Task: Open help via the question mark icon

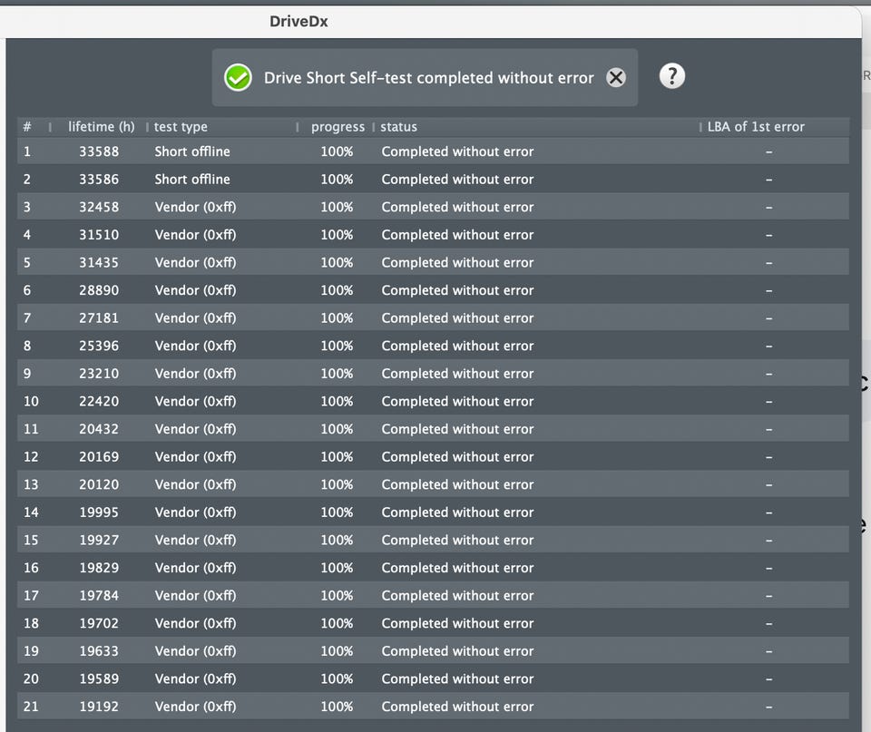Action: tap(671, 76)
